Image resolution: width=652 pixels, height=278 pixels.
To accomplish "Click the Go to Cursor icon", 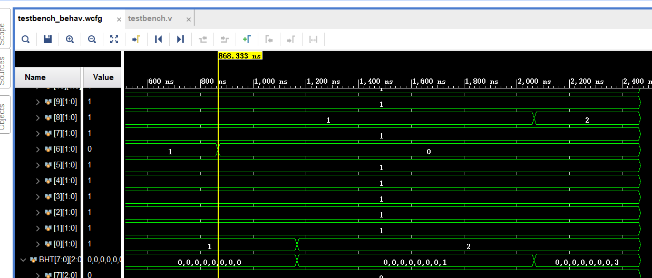I will [x=136, y=39].
